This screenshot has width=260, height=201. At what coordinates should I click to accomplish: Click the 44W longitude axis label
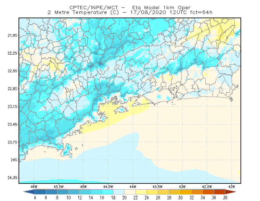tap(133, 187)
